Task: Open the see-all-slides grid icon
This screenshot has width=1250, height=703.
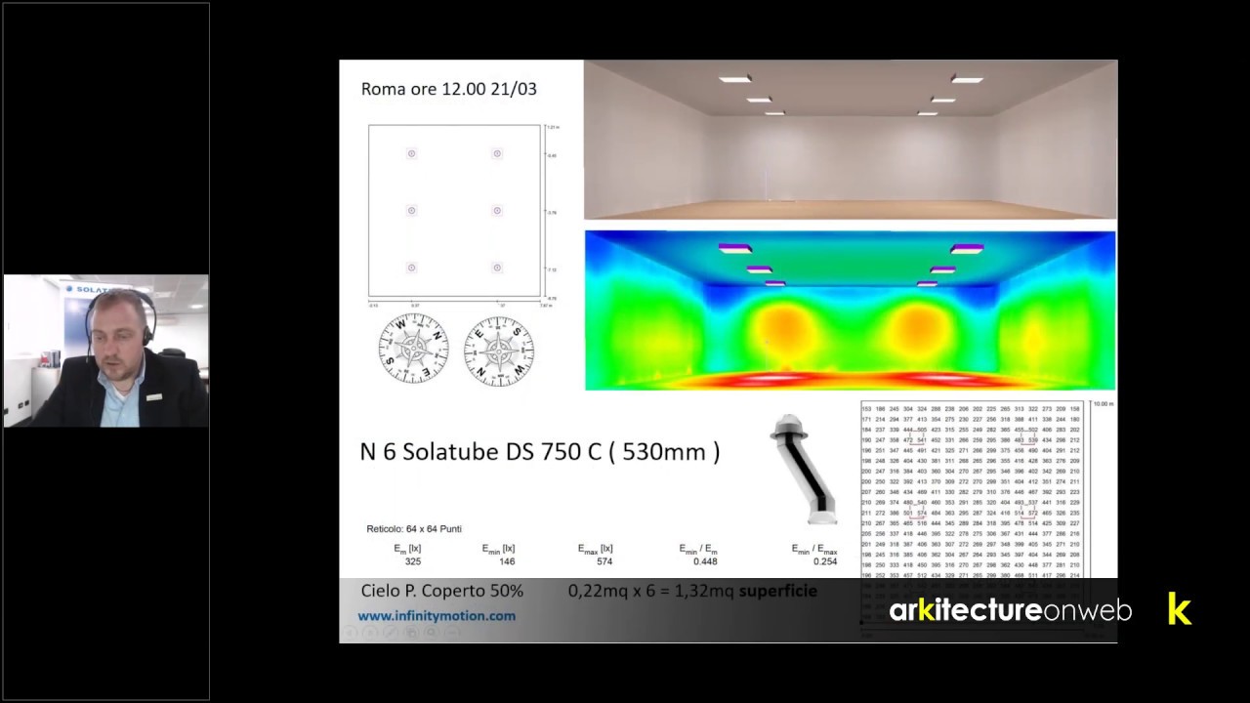Action: (x=411, y=633)
